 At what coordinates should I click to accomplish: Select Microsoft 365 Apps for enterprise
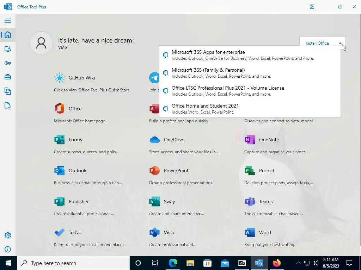tap(250, 55)
